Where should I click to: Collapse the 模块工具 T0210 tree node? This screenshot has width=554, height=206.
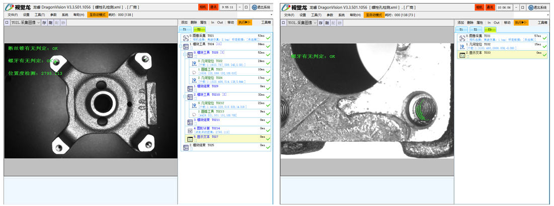click(185, 97)
